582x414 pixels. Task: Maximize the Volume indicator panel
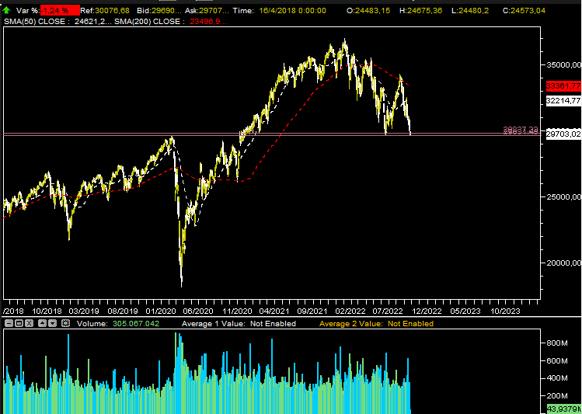coord(19,323)
